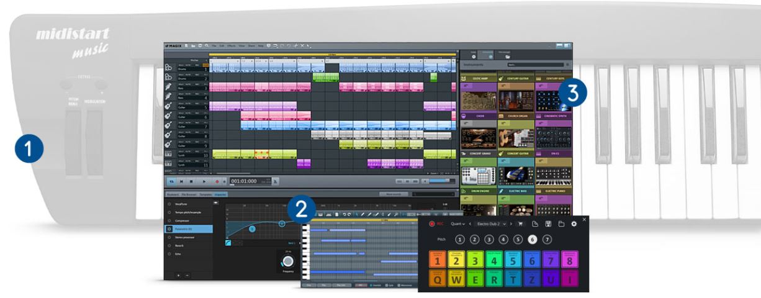Select pitch 2 radio button
The height and width of the screenshot is (298, 761).
(474, 240)
